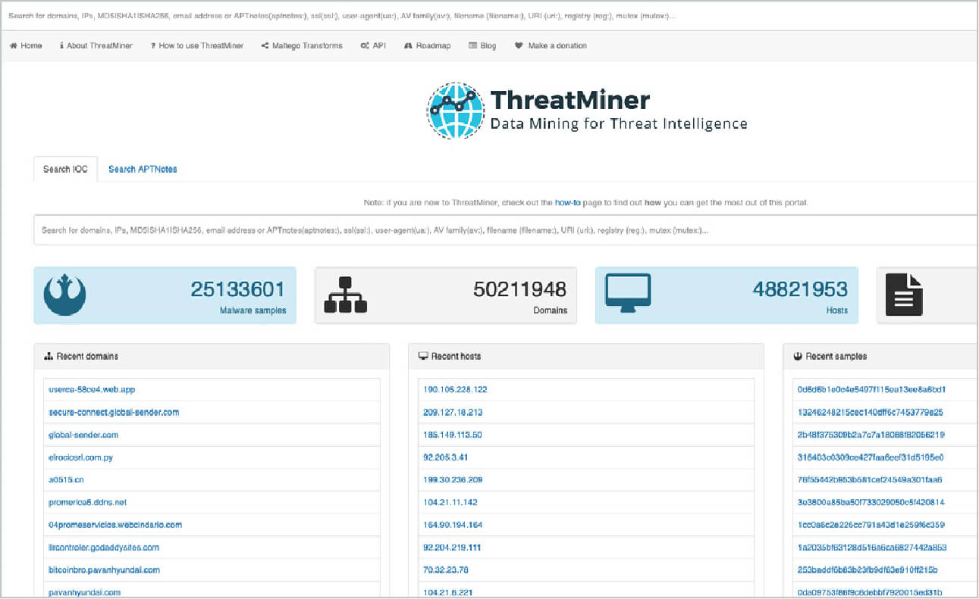Open sample hash starting 13246248215cec

coord(870,412)
